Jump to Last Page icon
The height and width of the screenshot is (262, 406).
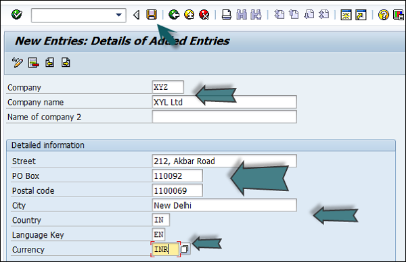point(323,14)
